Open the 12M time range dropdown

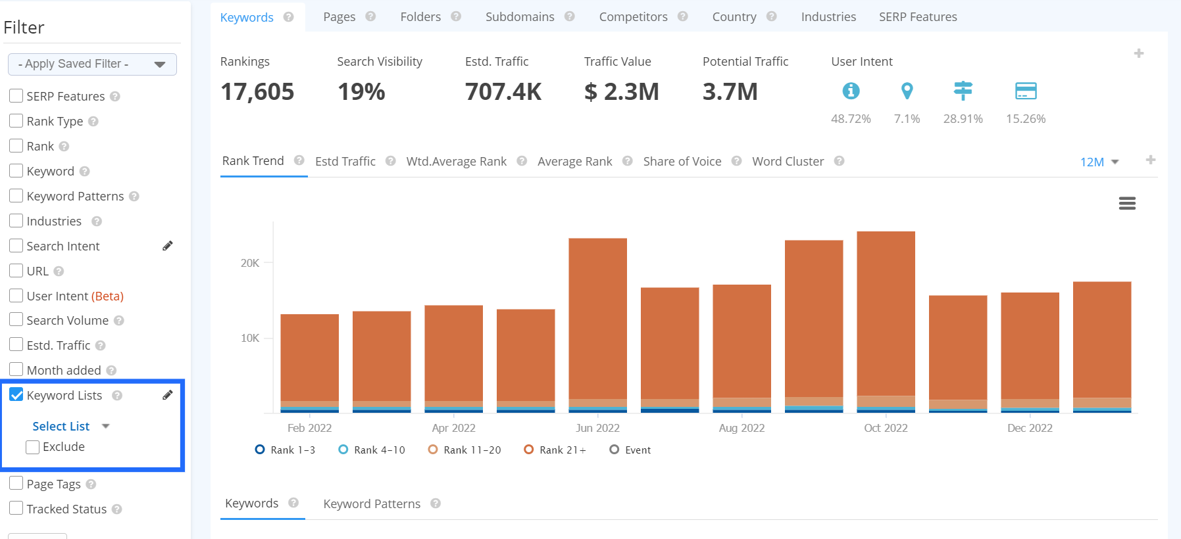1099,162
